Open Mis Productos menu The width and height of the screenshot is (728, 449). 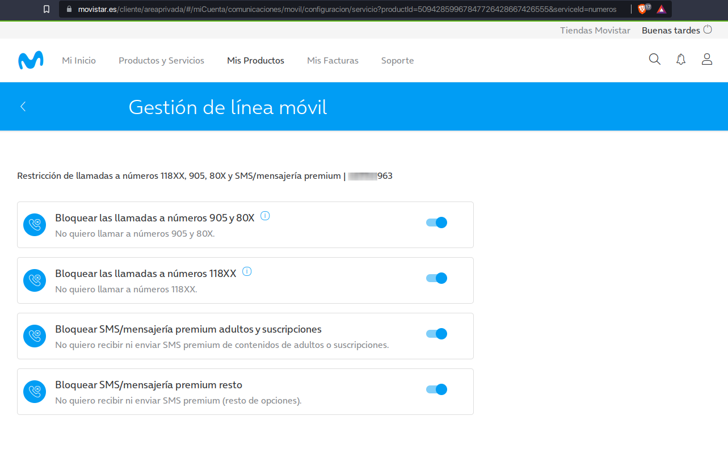tap(255, 60)
